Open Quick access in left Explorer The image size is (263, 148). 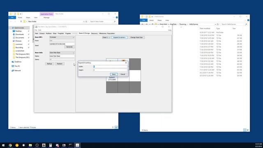point(19,28)
